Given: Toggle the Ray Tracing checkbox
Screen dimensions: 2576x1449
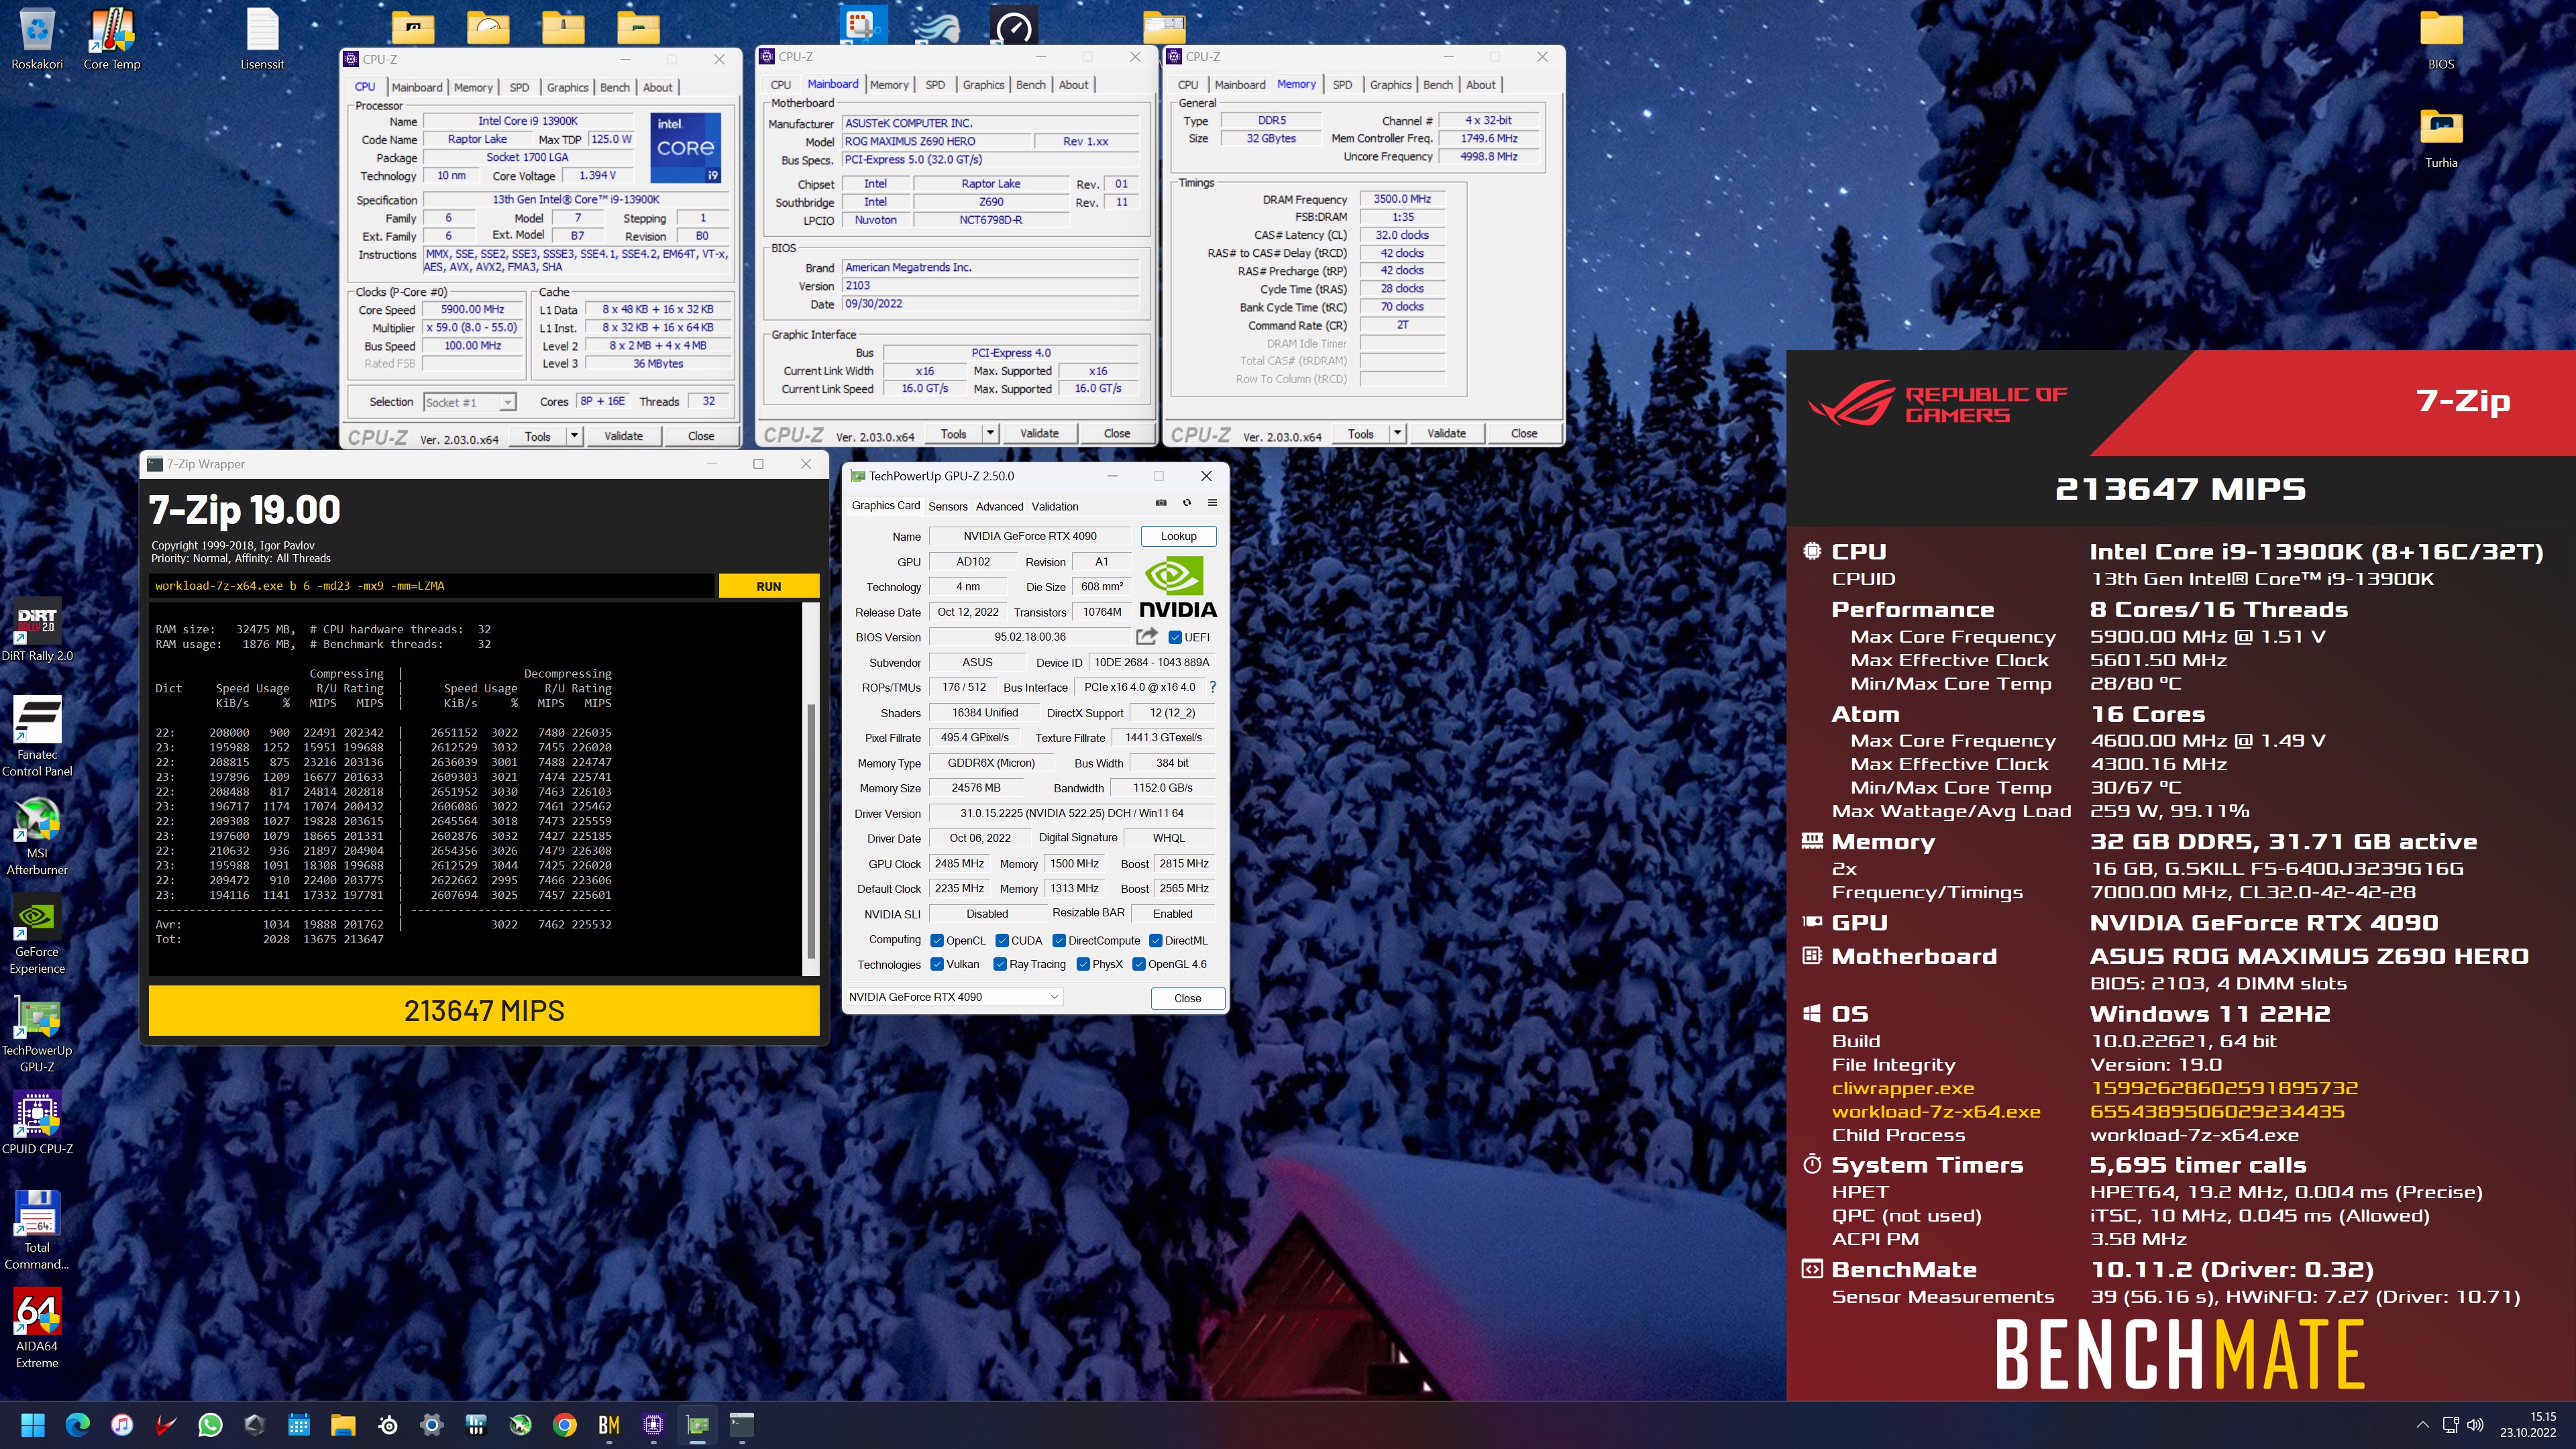Looking at the screenshot, I should tap(1000, 964).
